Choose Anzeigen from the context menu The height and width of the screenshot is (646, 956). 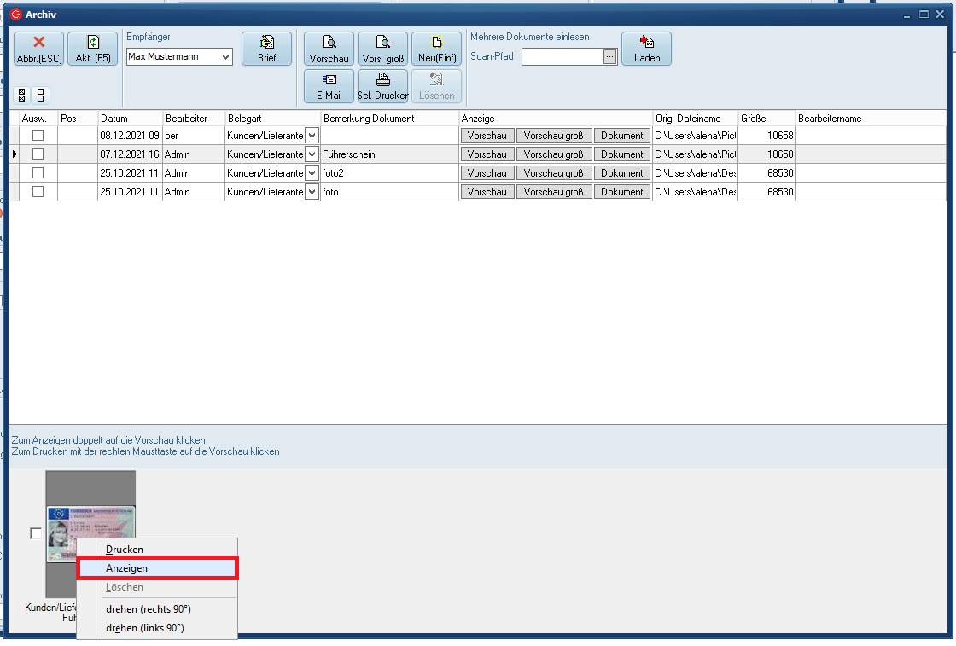157,568
